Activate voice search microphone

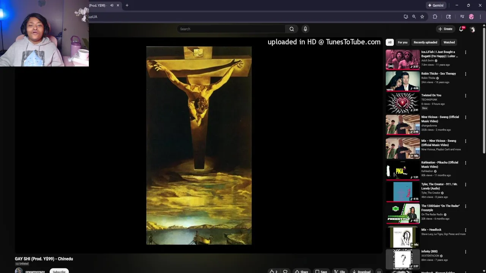[305, 29]
